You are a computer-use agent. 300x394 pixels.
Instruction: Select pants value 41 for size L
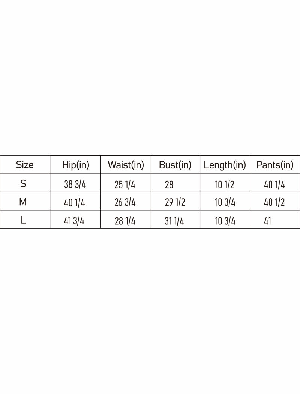(267, 221)
